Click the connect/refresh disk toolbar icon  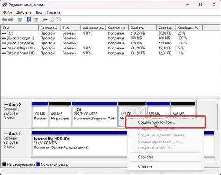[x=45, y=20]
